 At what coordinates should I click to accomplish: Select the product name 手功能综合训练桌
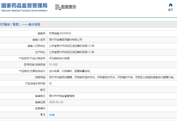pyautogui.click(x=59, y=58)
